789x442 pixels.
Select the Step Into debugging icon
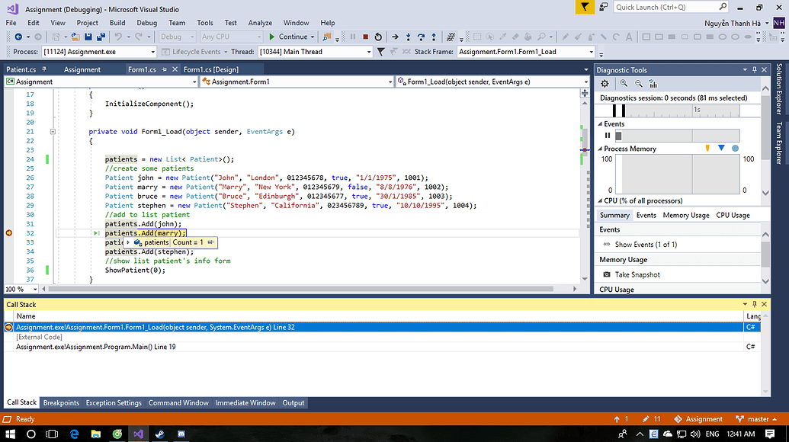409,36
